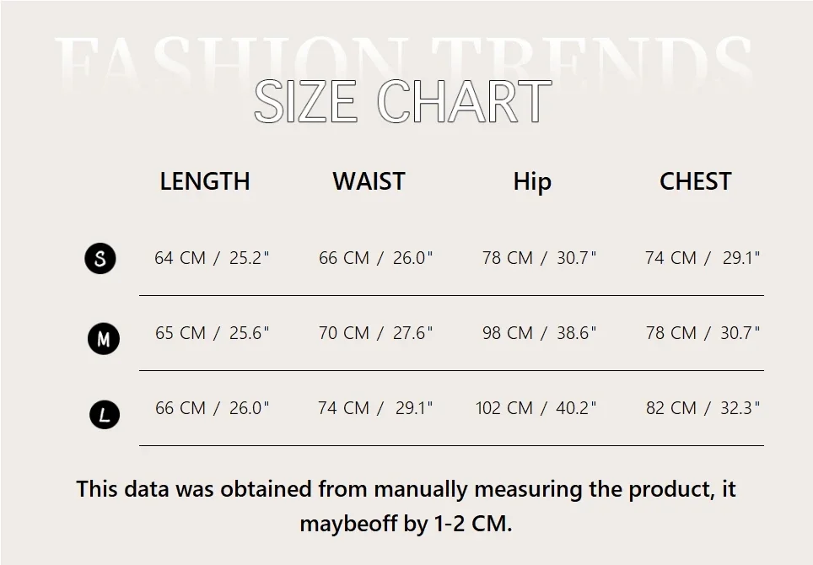Click the 82 CM / 32.3" chest value
This screenshot has height=565, width=813.
point(703,408)
